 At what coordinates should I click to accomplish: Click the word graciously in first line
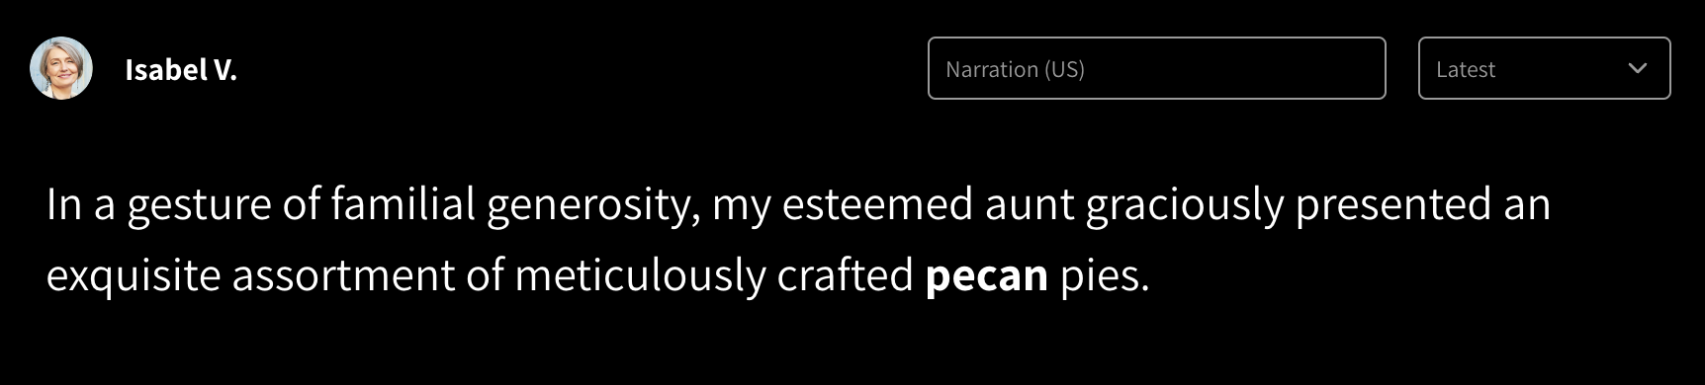[1185, 205]
